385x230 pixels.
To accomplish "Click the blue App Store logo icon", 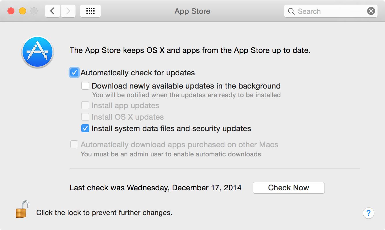I will pos(37,52).
